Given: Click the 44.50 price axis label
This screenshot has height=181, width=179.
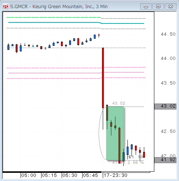Looking at the screenshot, I should tap(168, 34).
